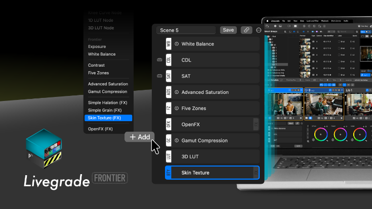Toggle FX switch on Skin Texture node
The height and width of the screenshot is (209, 372).
pyautogui.click(x=256, y=173)
